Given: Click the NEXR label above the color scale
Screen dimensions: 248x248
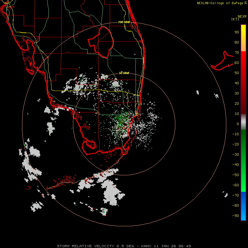Looking at the screenshot, I should [242, 17].
